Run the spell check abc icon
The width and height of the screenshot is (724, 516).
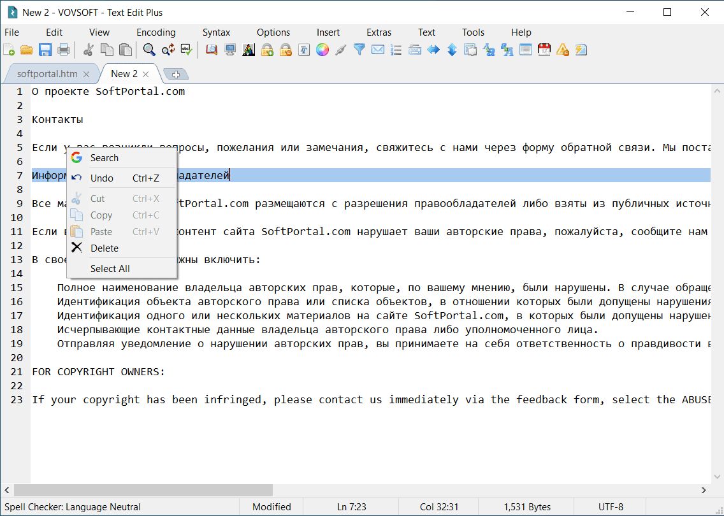tap(187, 50)
